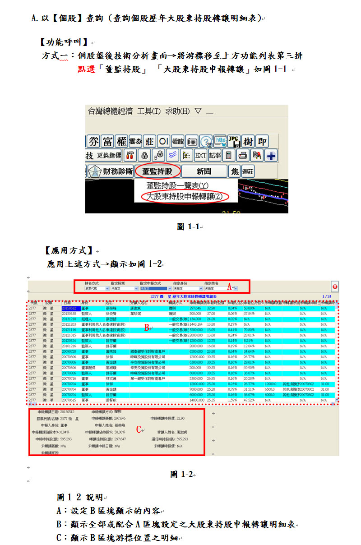This screenshot has width=361, height=545.
Task: Click the 莊 toolbar icon
Action: click(x=150, y=141)
